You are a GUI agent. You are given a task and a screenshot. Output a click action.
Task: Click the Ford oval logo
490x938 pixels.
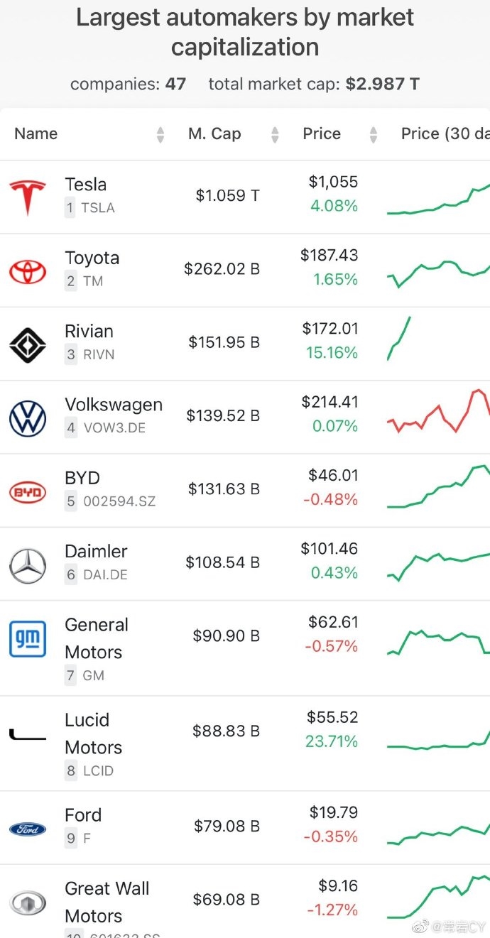coord(28,829)
